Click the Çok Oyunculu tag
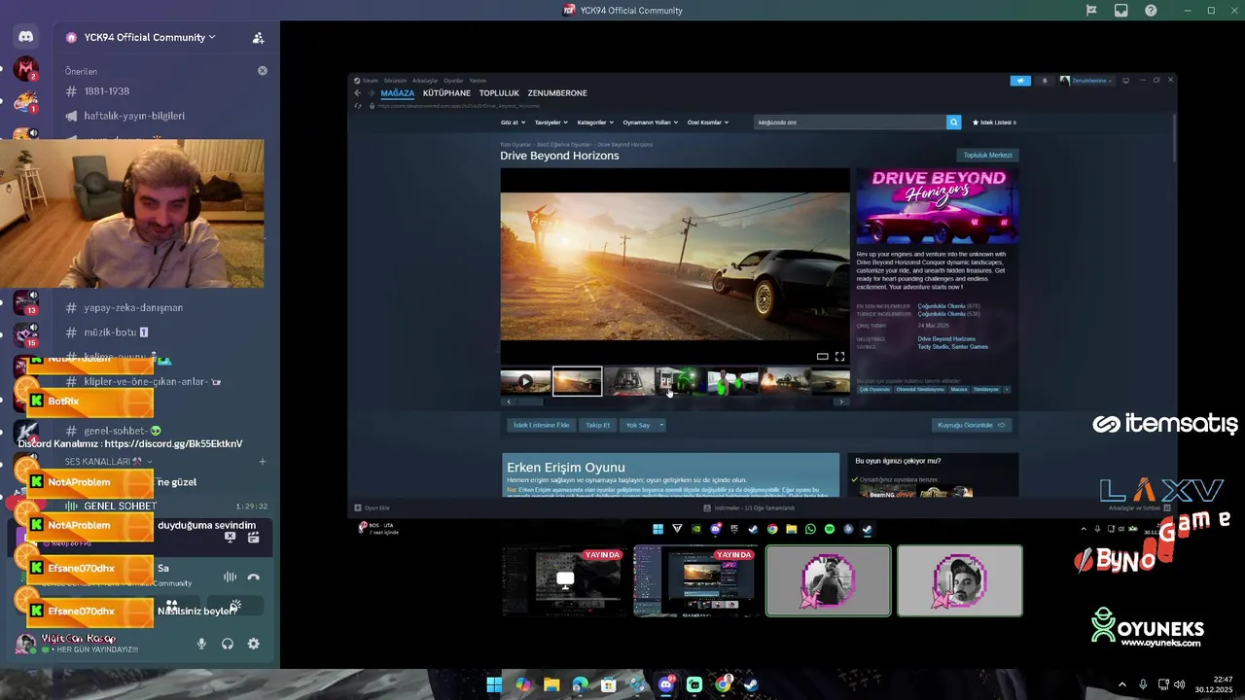Image resolution: width=1245 pixels, height=700 pixels. click(x=874, y=389)
